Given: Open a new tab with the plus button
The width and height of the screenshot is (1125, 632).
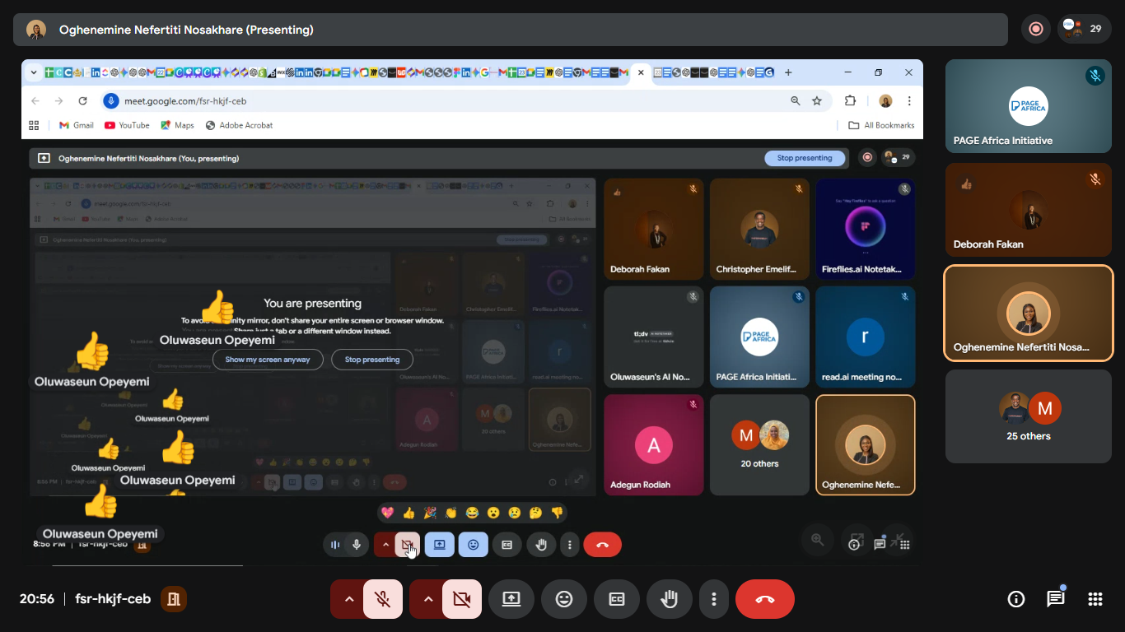Looking at the screenshot, I should tap(788, 72).
